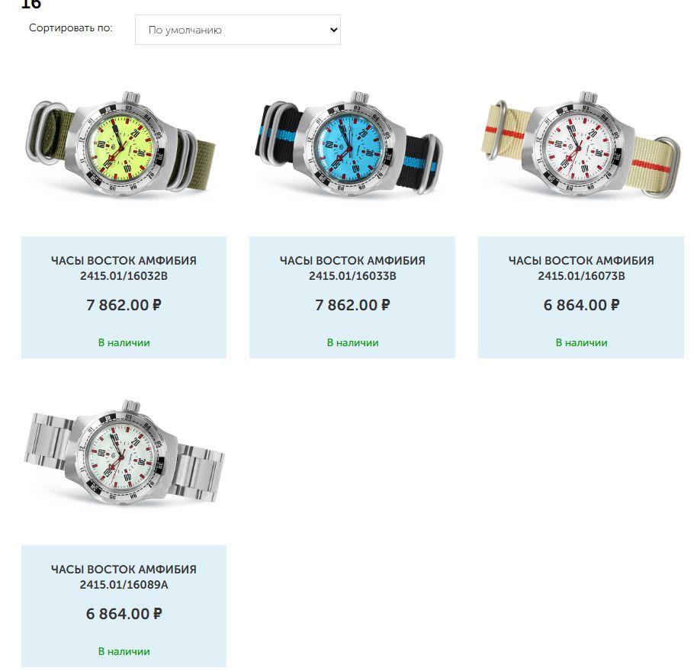Image resolution: width=697 pixels, height=671 pixels.
Task: Click the 6 864.00 ₽ price of model 16089A
Action: coord(124,614)
